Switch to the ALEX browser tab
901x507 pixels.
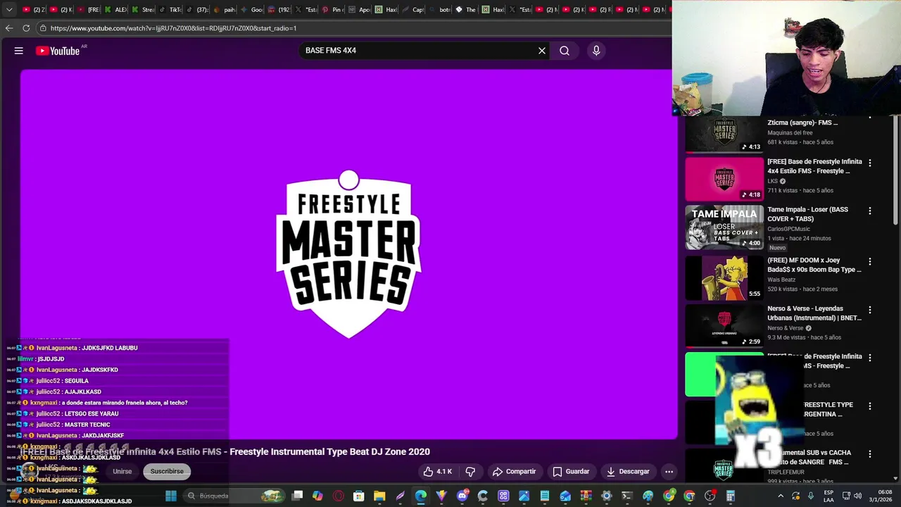116,10
